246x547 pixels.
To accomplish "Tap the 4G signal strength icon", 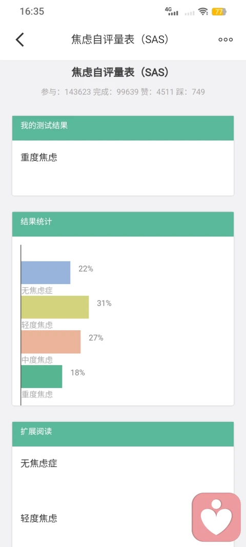I will [171, 11].
